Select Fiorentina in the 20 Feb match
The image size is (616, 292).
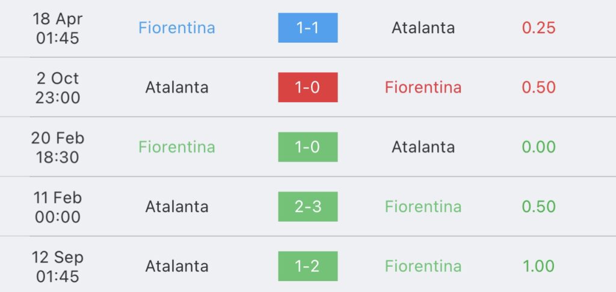click(x=176, y=147)
